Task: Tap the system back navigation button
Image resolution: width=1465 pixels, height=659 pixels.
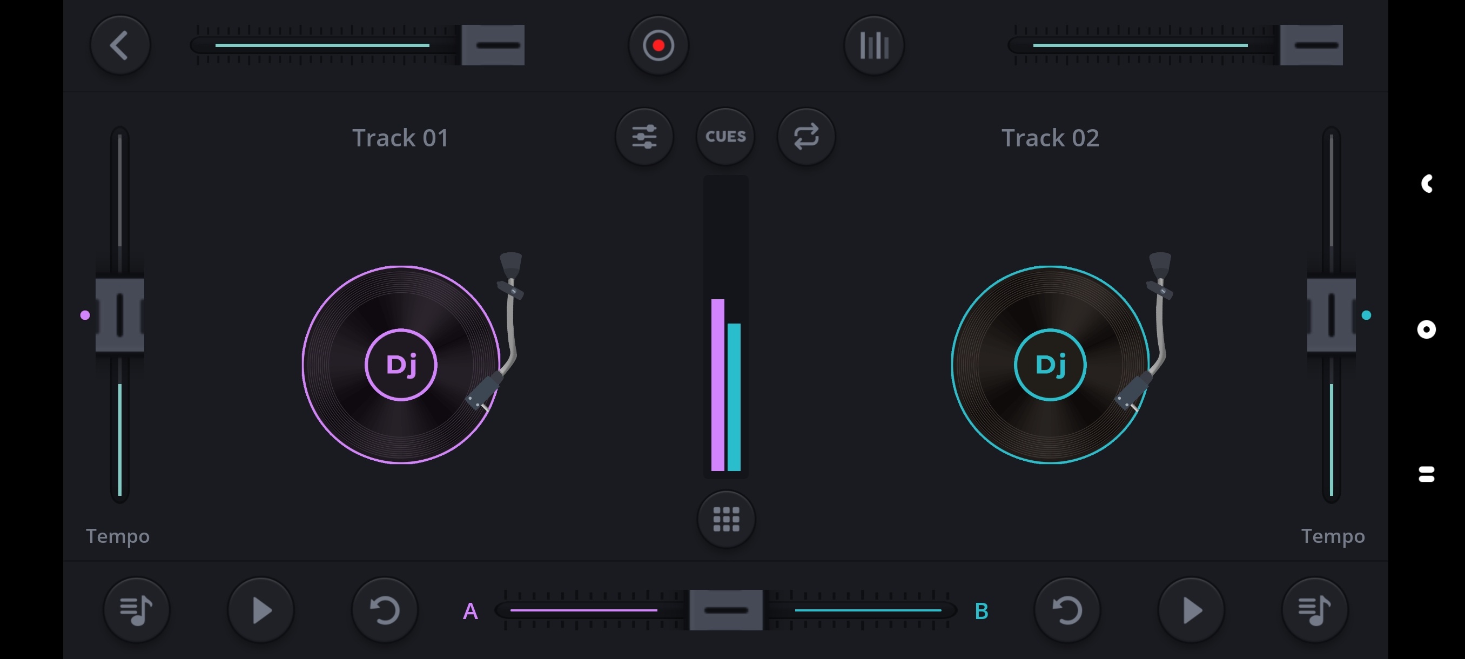Action: [1426, 184]
